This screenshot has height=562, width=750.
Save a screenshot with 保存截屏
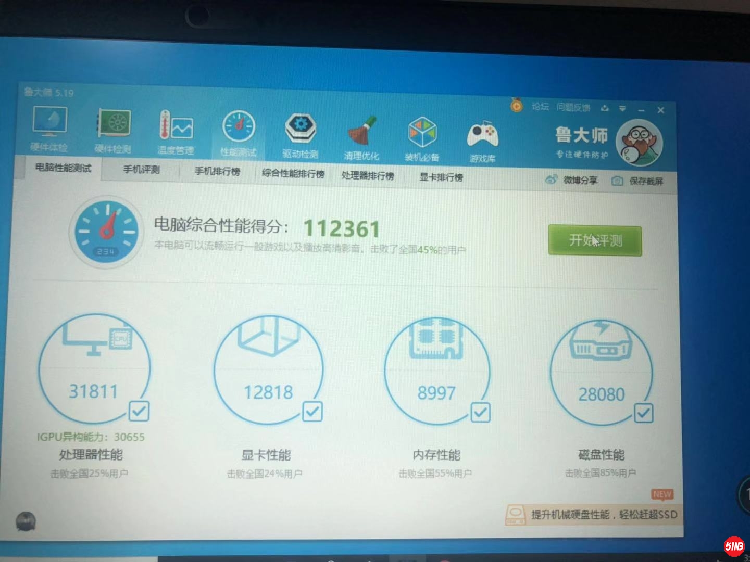pos(637,181)
